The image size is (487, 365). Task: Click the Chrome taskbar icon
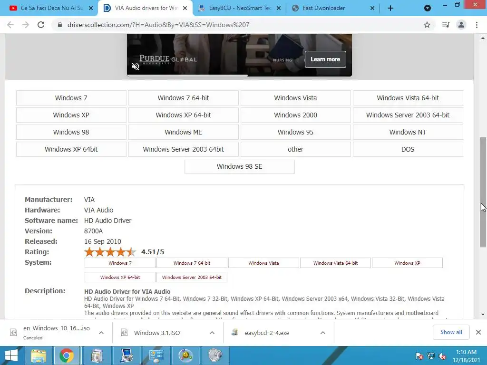[x=67, y=355]
